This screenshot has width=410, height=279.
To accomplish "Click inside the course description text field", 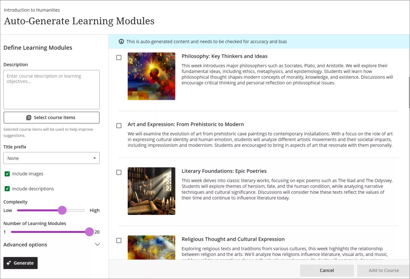I will (51, 89).
